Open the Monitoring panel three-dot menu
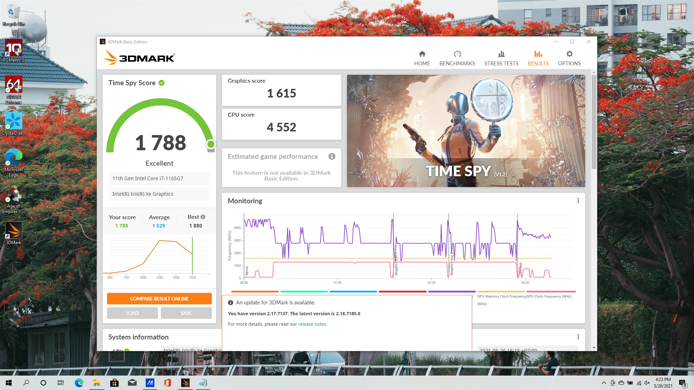This screenshot has height=390, width=694. (578, 201)
